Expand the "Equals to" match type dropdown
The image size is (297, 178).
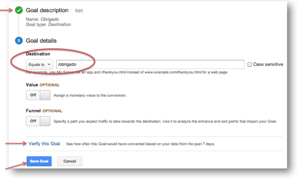click(40, 65)
